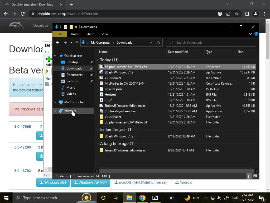Collapse the A long time ago (1) group
270x203 pixels.
pyautogui.click(x=98, y=144)
